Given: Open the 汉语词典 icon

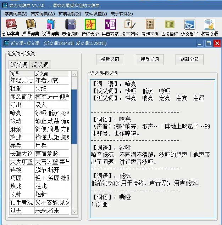Looking at the screenshot, I should tap(50, 27).
